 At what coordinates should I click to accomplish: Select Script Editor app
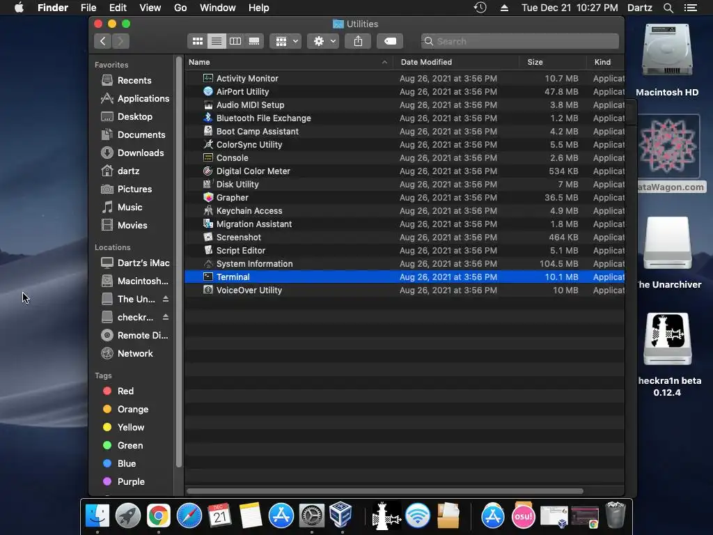click(x=405, y=250)
